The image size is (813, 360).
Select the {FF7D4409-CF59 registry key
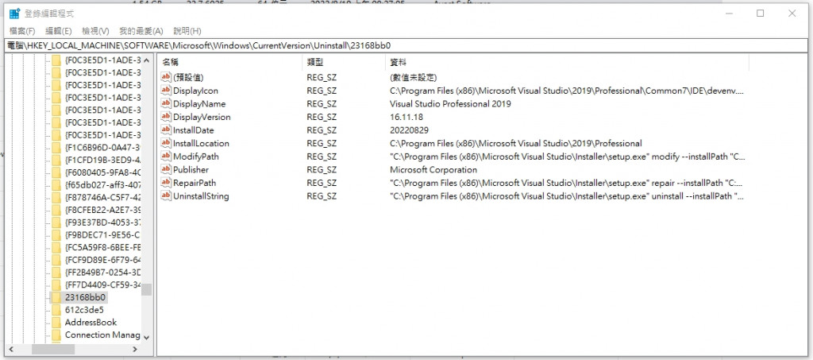coord(102,285)
